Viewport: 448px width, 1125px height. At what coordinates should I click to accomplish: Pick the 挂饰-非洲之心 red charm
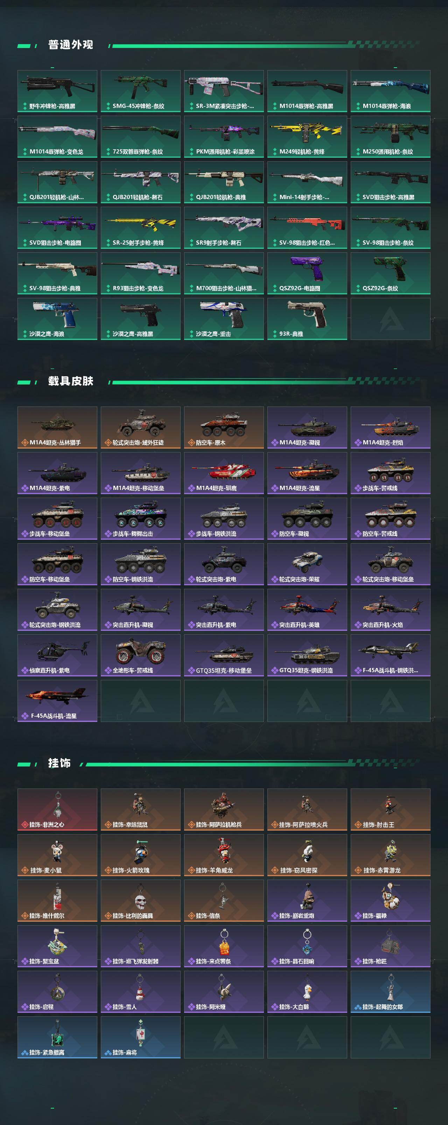pyautogui.click(x=57, y=810)
